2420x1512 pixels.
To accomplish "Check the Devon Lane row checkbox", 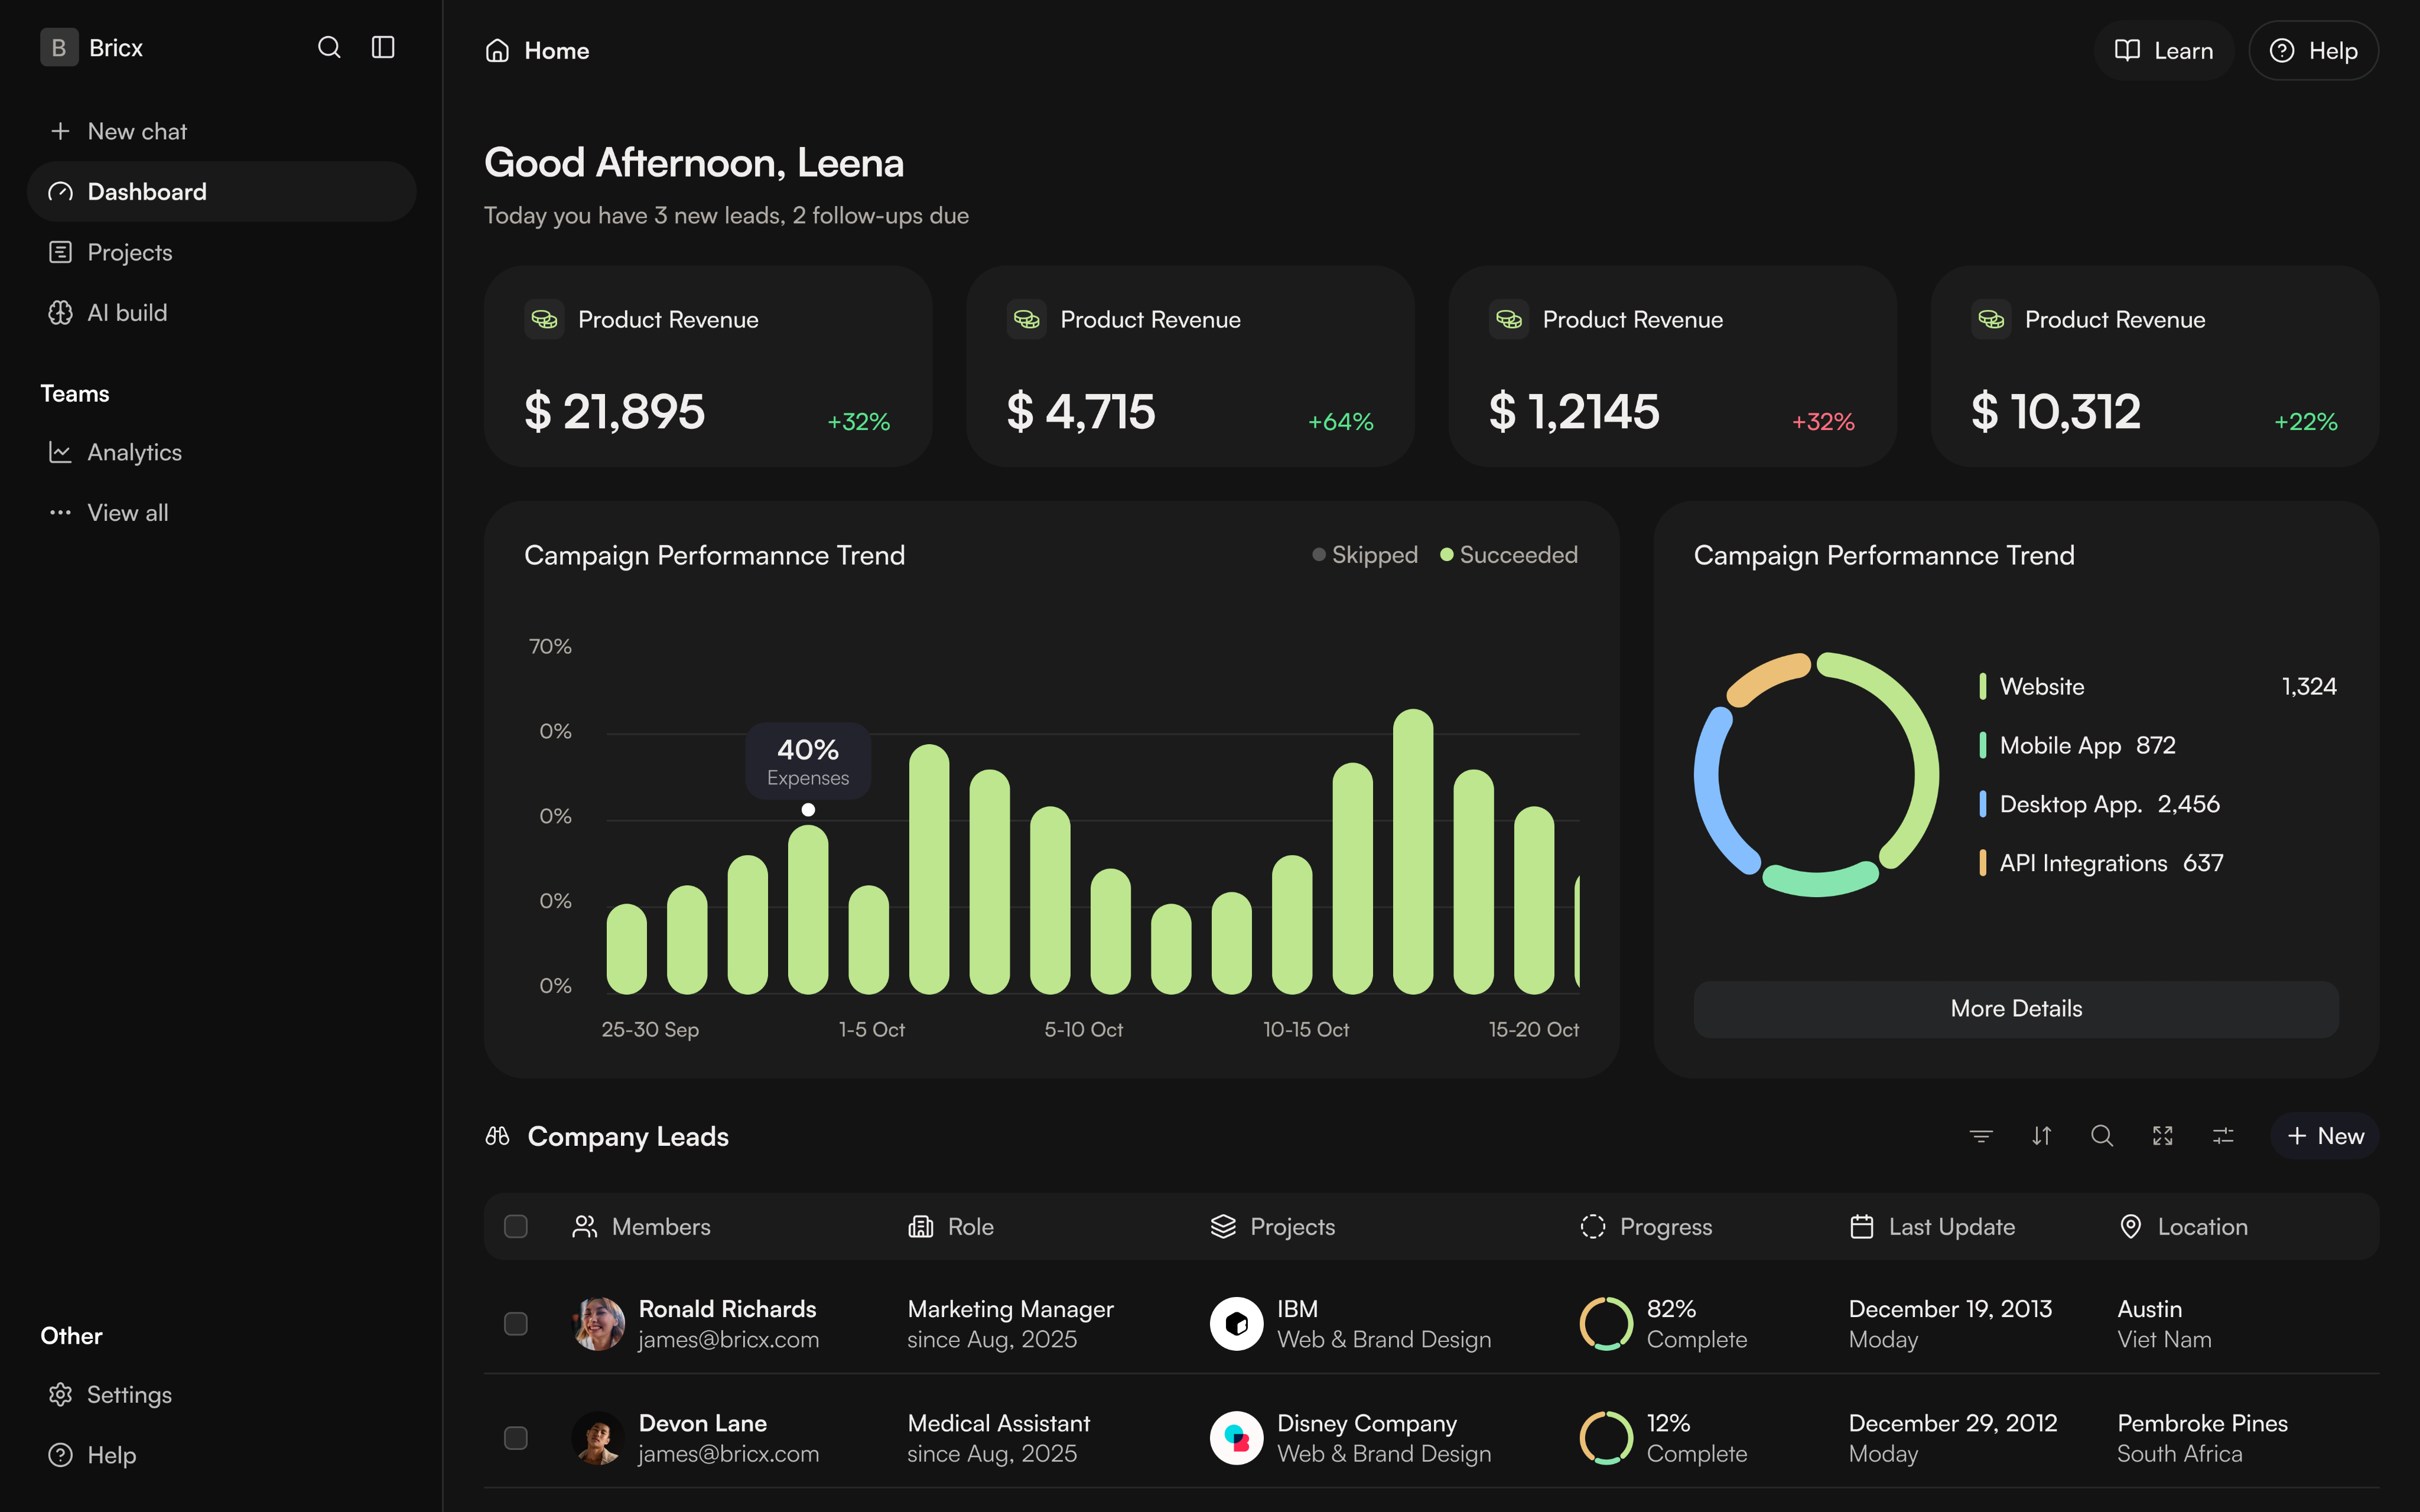I will coord(516,1438).
